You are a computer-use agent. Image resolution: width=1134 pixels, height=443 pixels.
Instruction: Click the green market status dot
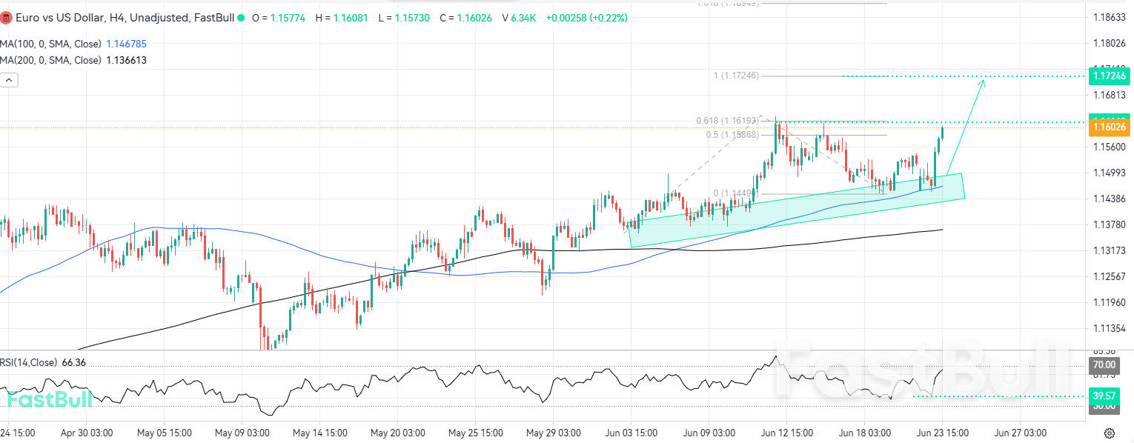click(241, 18)
